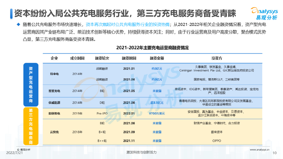The image size is (283, 159).
Task: Click investor text starting with 久事集团、铁发基金
Action: click(x=217, y=69)
